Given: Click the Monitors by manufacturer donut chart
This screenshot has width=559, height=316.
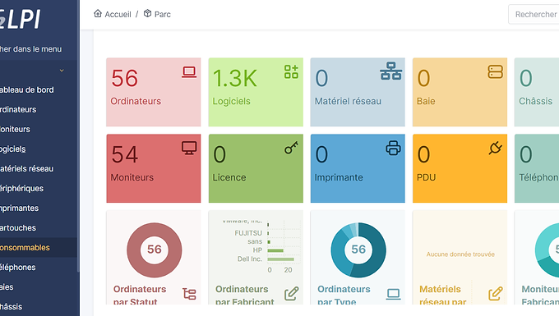Looking at the screenshot, I should click(x=547, y=250).
